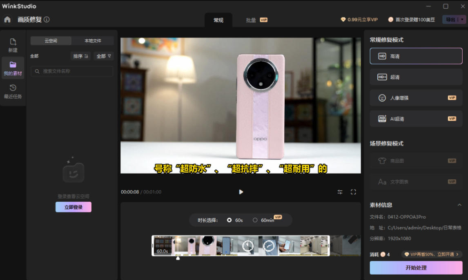
Task: Enter fullscreen preview mode
Action: coord(354,192)
